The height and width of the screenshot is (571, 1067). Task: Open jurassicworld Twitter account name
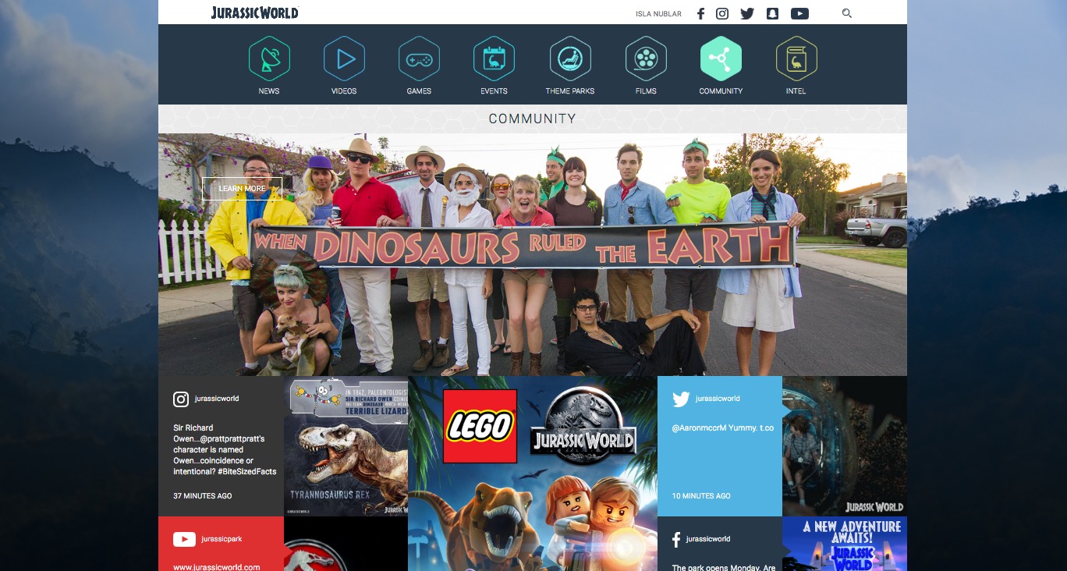tap(718, 399)
